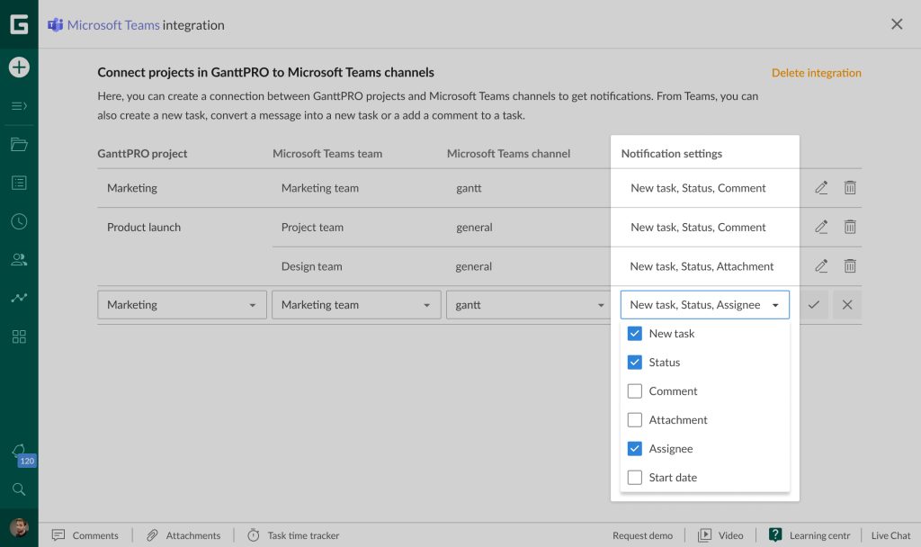
Task: Edit the Marketing team connection with pencil icon
Action: (x=820, y=188)
